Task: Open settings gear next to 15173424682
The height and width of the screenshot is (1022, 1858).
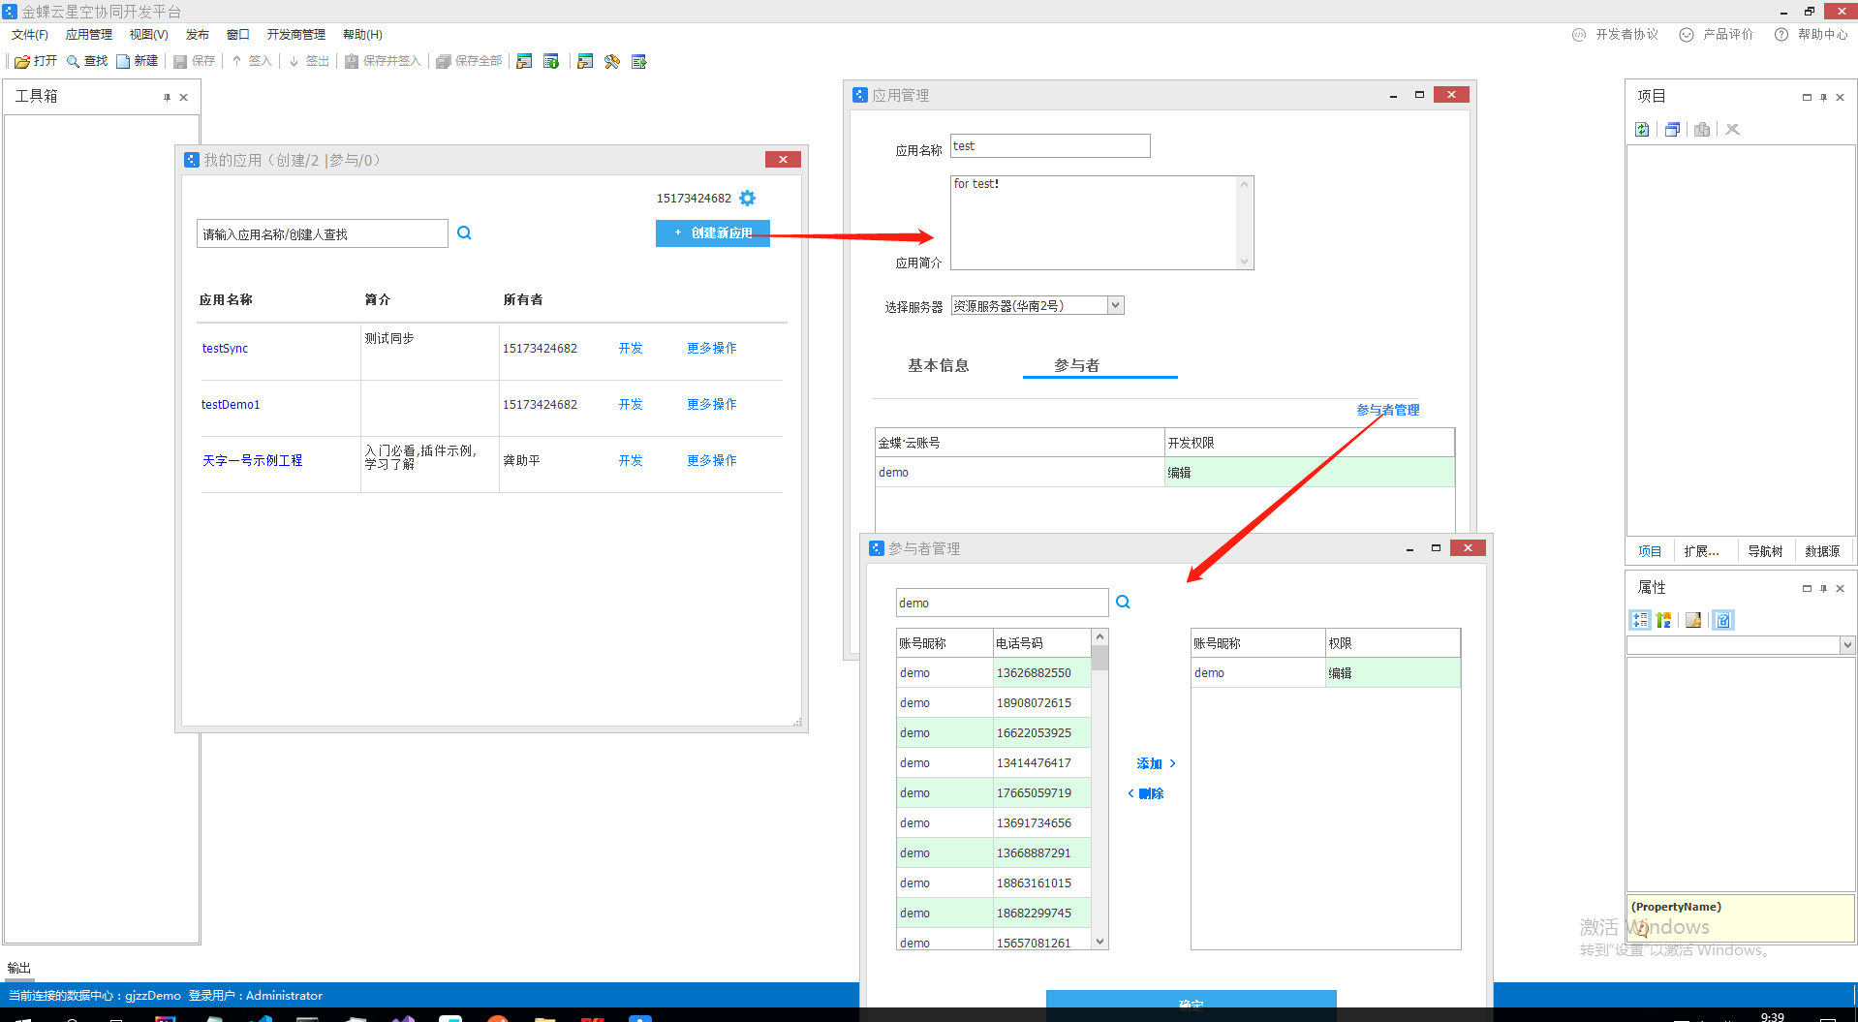Action: pos(747,198)
